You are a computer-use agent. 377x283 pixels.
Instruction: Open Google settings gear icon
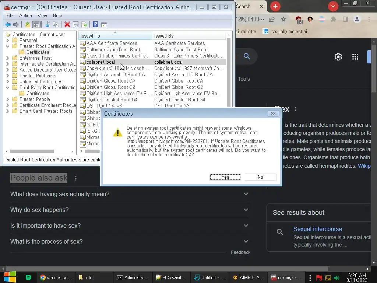pos(338,57)
